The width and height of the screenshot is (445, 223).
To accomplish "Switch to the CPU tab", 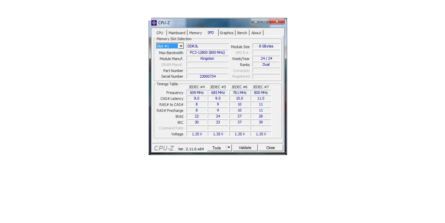I will 160,33.
